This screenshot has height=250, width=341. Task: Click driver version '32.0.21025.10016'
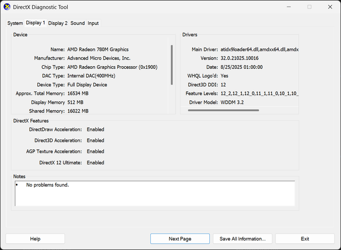coord(239,58)
